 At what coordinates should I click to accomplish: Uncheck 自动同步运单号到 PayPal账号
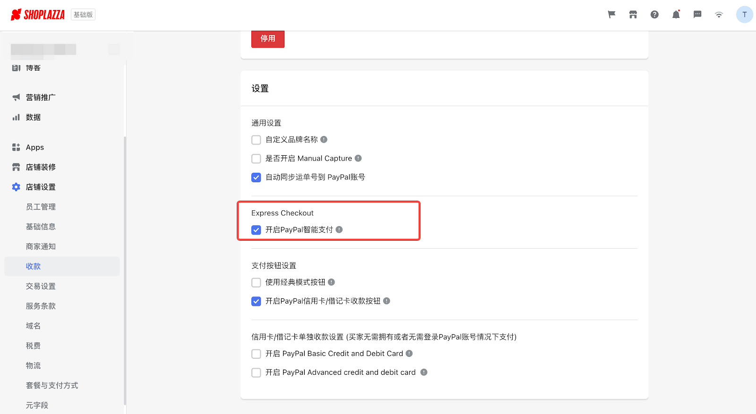click(x=256, y=177)
